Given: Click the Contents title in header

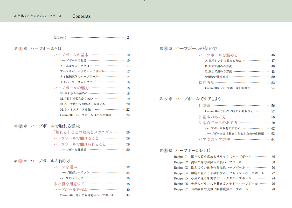Looking at the screenshot, I should (81, 16).
